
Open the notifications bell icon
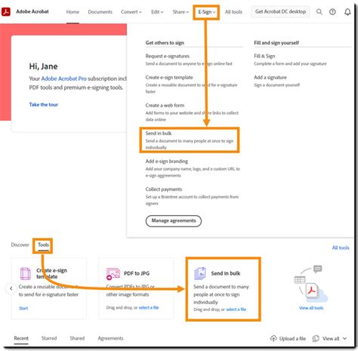tap(347, 12)
